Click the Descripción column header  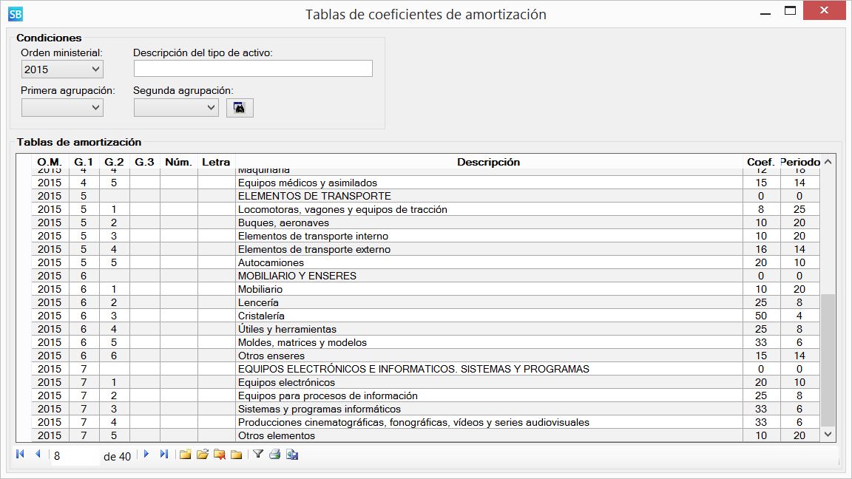tap(488, 162)
